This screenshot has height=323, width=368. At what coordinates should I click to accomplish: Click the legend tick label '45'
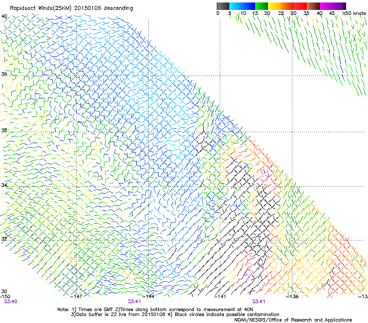point(332,13)
